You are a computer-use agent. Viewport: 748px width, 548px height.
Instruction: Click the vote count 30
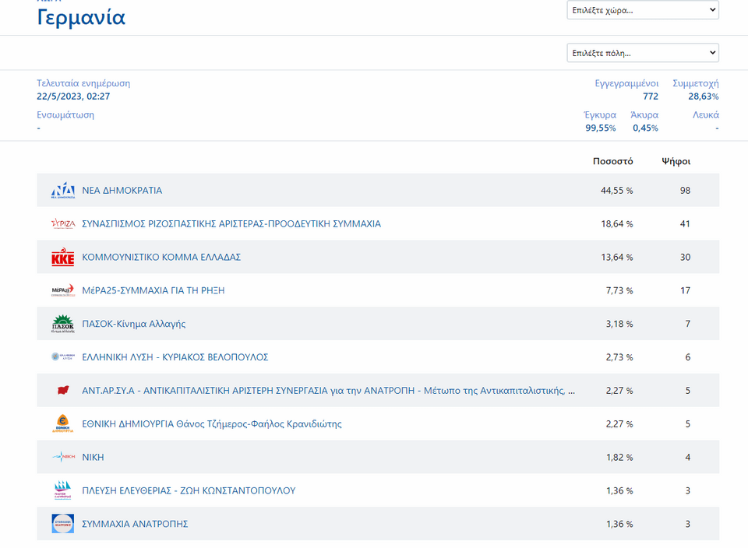pyautogui.click(x=685, y=257)
